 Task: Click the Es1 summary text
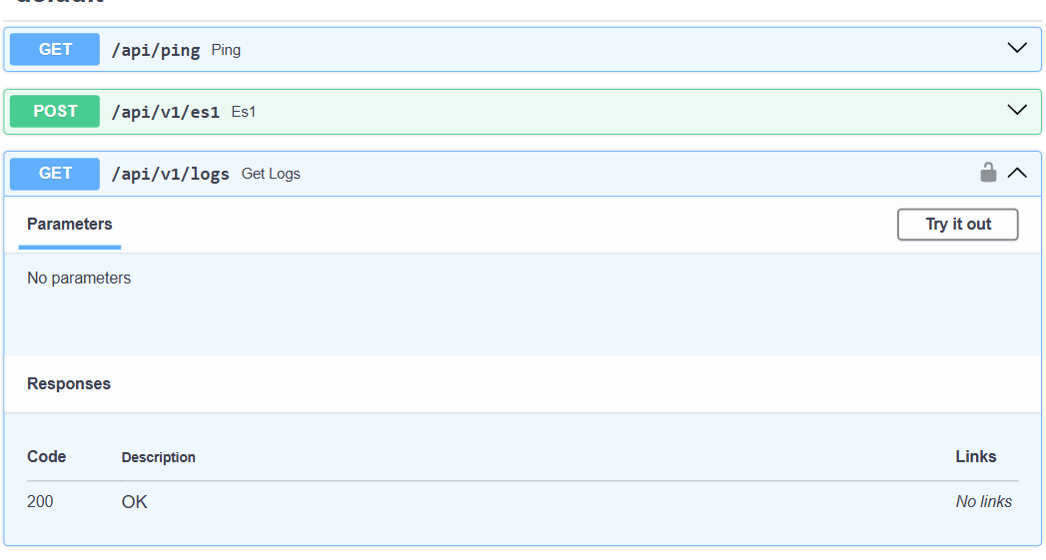pyautogui.click(x=244, y=112)
